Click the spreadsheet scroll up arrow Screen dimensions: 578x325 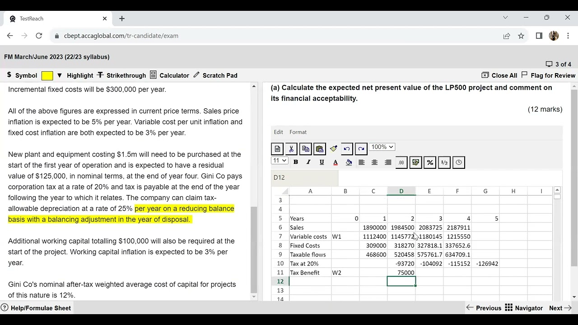pyautogui.click(x=557, y=190)
